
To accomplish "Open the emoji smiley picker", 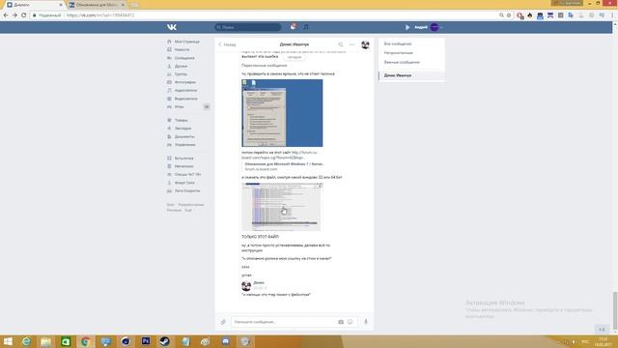I will [x=350, y=322].
